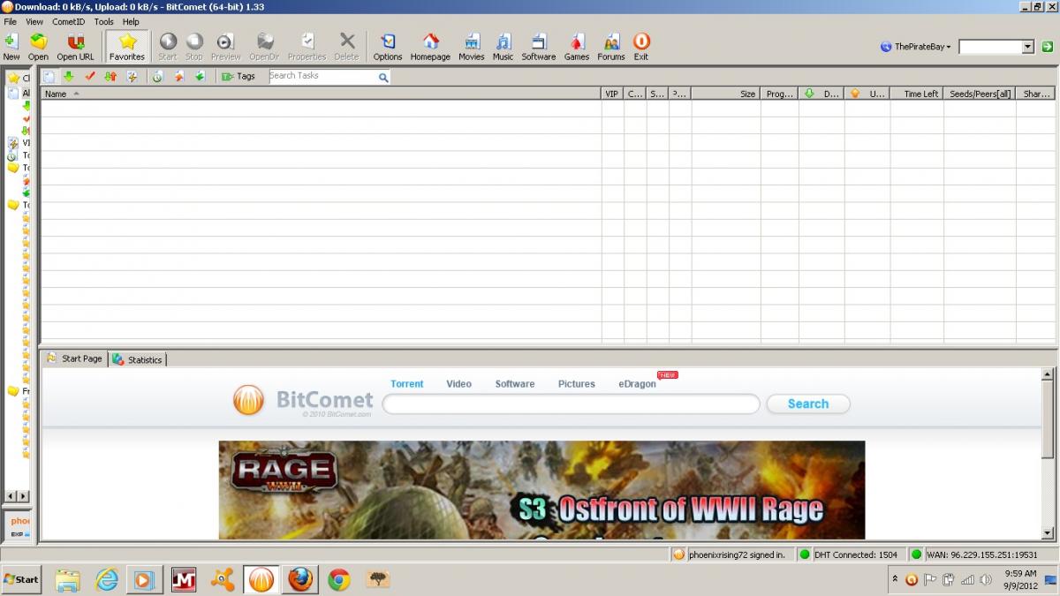
Task: Click into the Search Tasks field
Action: pyautogui.click(x=322, y=77)
